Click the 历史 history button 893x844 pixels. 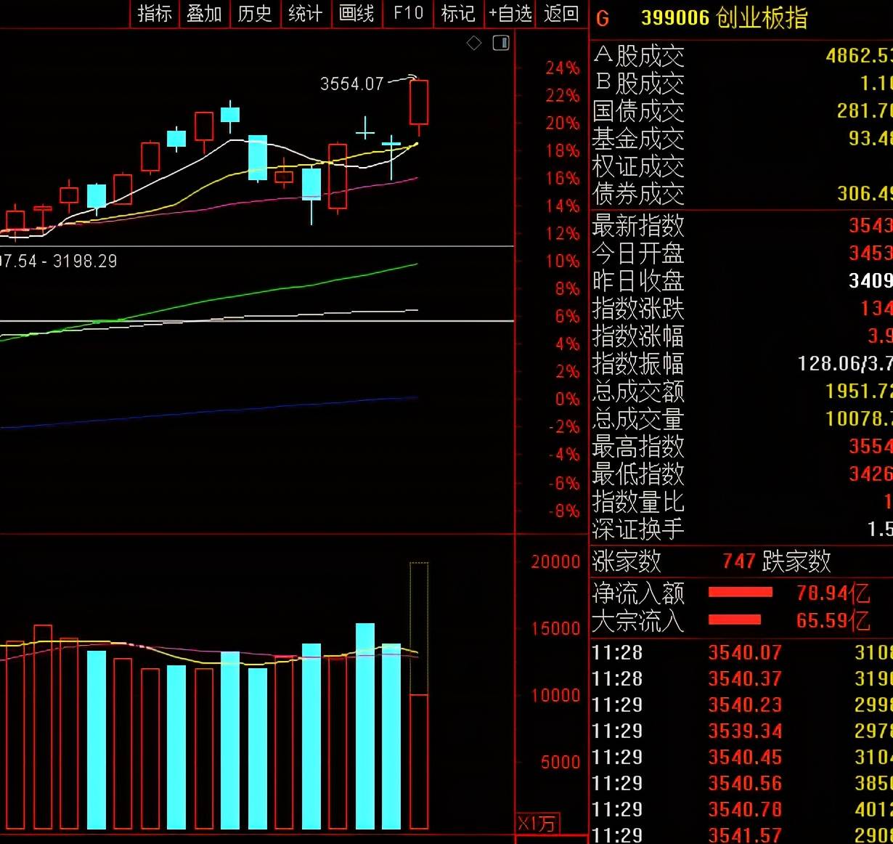(255, 13)
